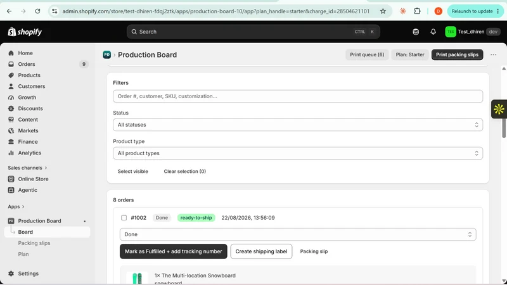Screen dimensions: 507x285
Task: Go to Home in the sidebar
Action: 25,53
